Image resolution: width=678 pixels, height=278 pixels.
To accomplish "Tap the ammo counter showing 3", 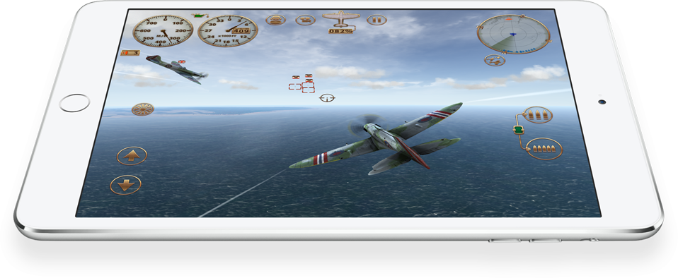I will pyautogui.click(x=130, y=53).
